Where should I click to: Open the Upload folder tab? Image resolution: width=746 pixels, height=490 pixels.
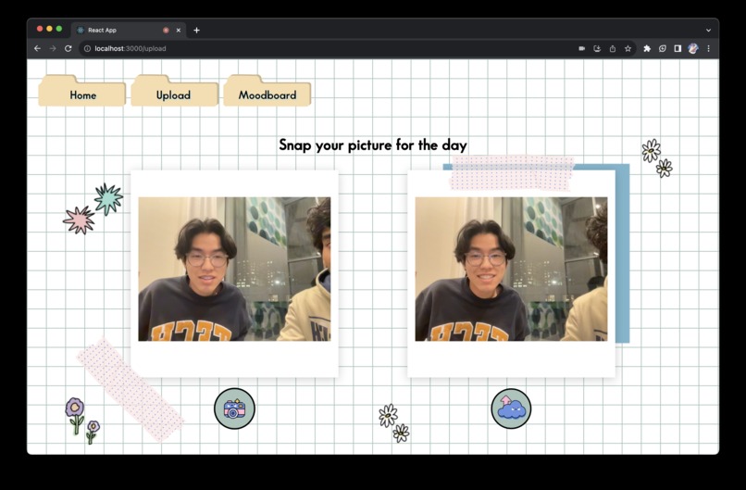tap(175, 91)
